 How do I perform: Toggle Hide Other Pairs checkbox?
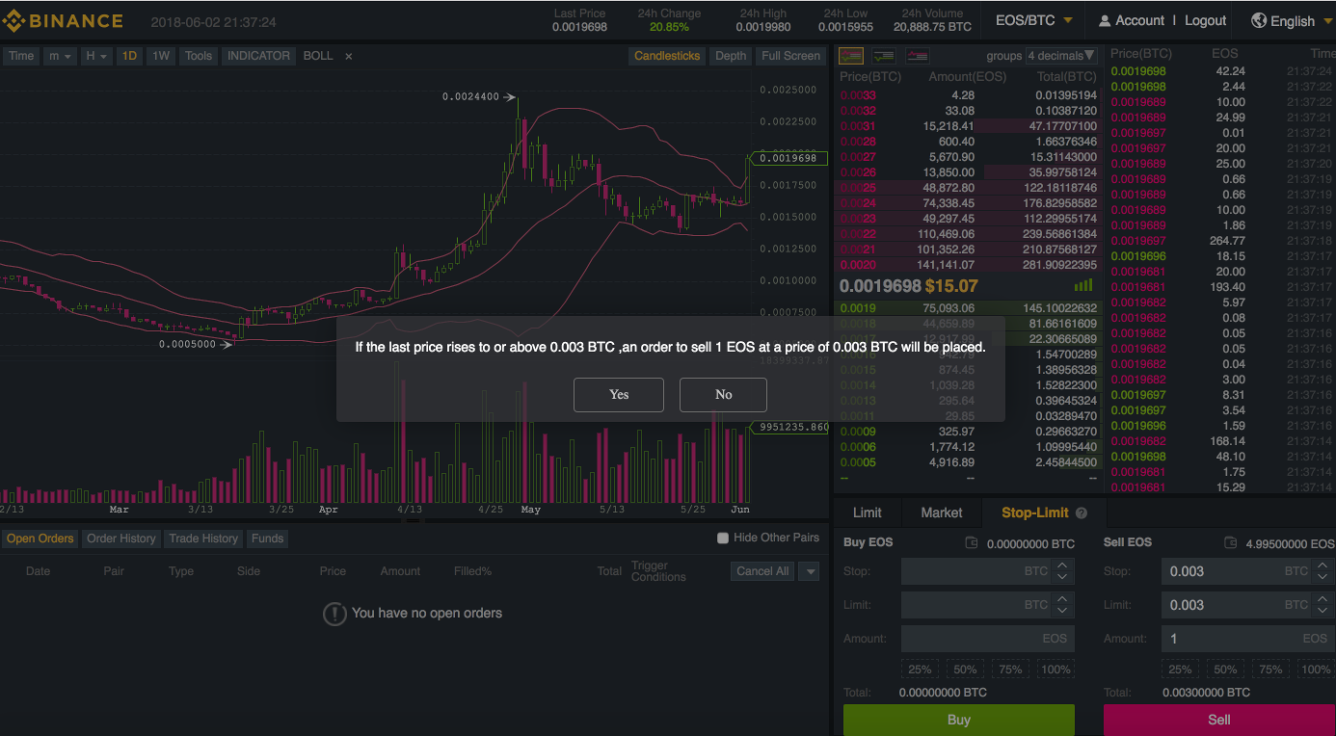click(x=723, y=538)
